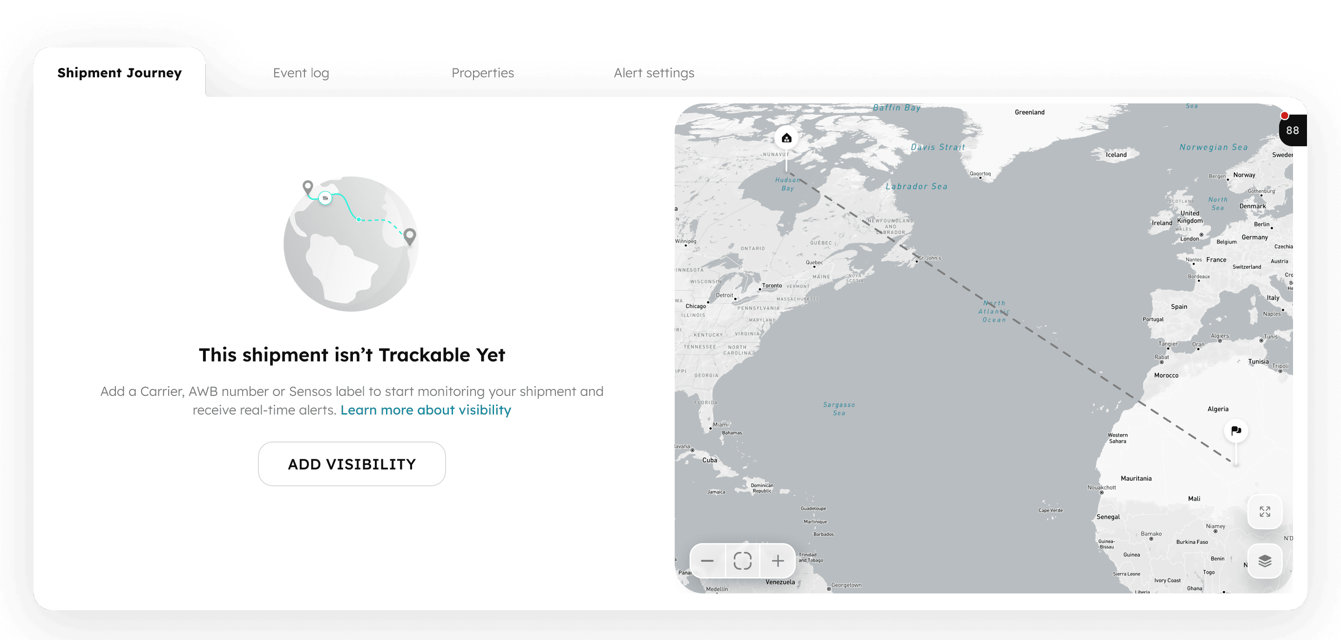Fit map to route with the center frame icon
1341x640 pixels.
tap(742, 561)
